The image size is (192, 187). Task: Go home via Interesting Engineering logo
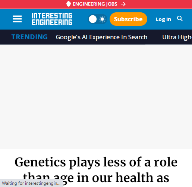coord(52,19)
